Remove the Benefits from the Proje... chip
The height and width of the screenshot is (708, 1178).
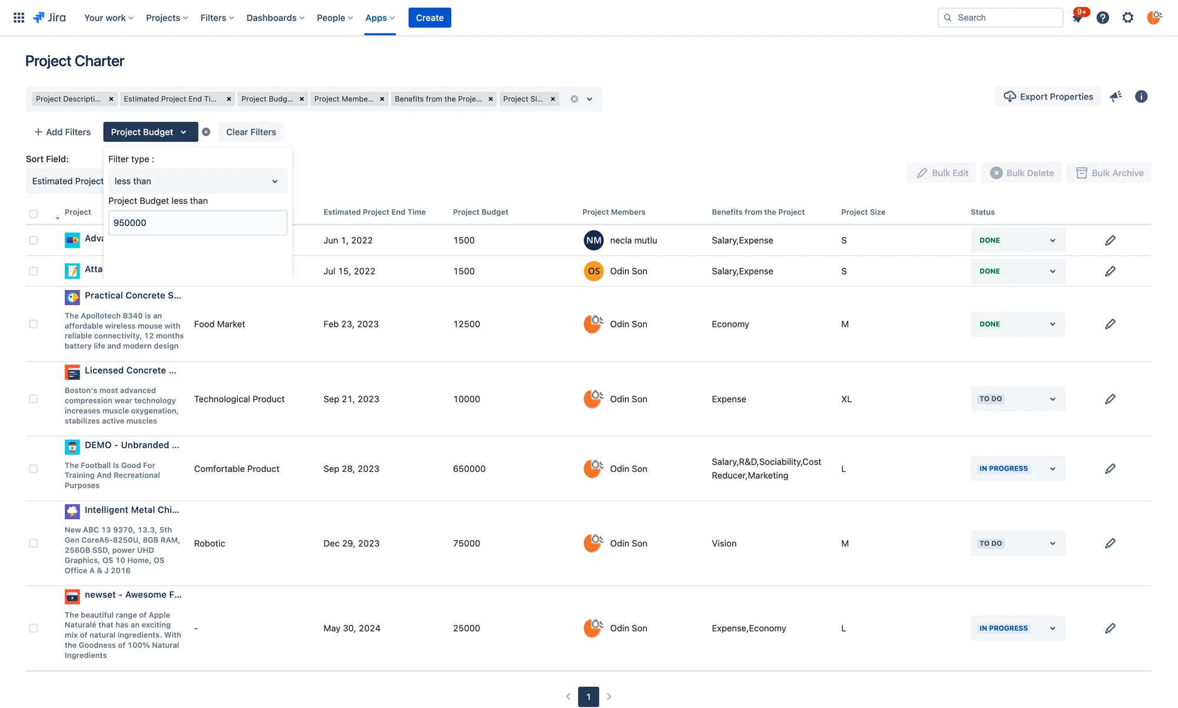click(490, 99)
